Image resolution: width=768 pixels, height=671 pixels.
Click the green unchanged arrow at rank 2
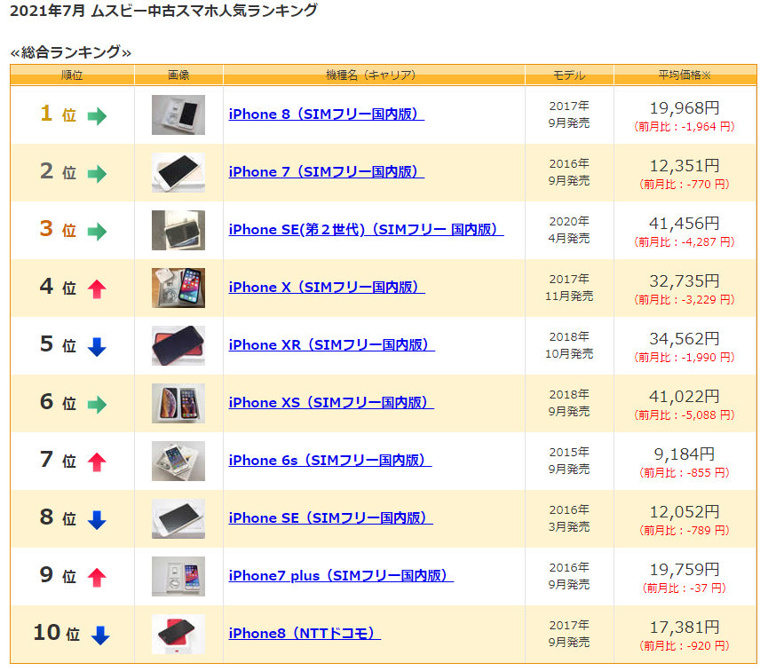point(97,174)
